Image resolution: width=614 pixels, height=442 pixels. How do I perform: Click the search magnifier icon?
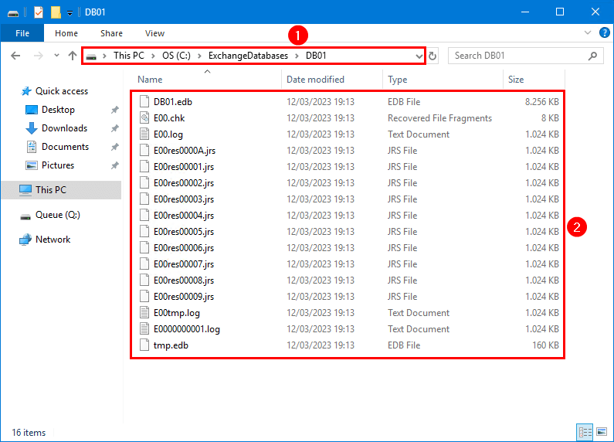(593, 56)
